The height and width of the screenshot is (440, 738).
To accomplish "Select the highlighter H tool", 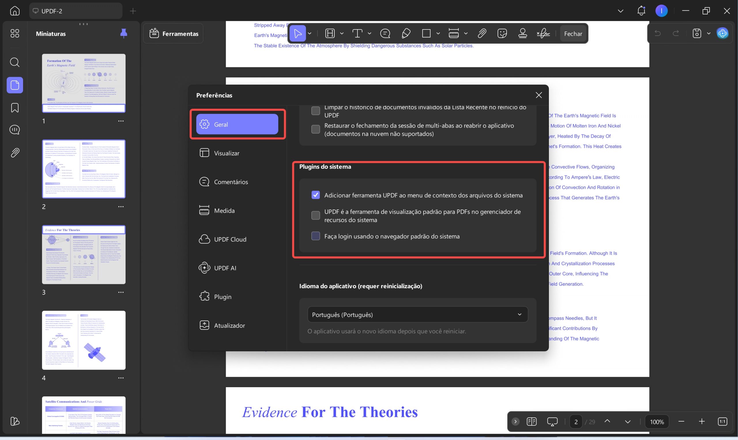I will 330,33.
